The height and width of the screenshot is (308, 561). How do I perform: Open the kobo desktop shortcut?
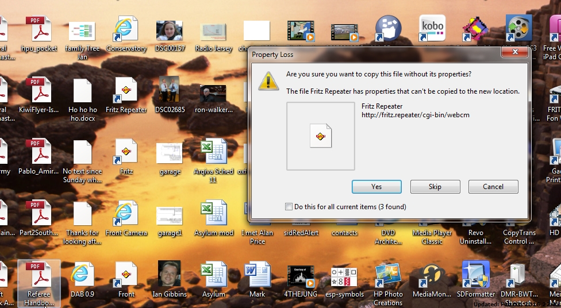[x=432, y=29]
